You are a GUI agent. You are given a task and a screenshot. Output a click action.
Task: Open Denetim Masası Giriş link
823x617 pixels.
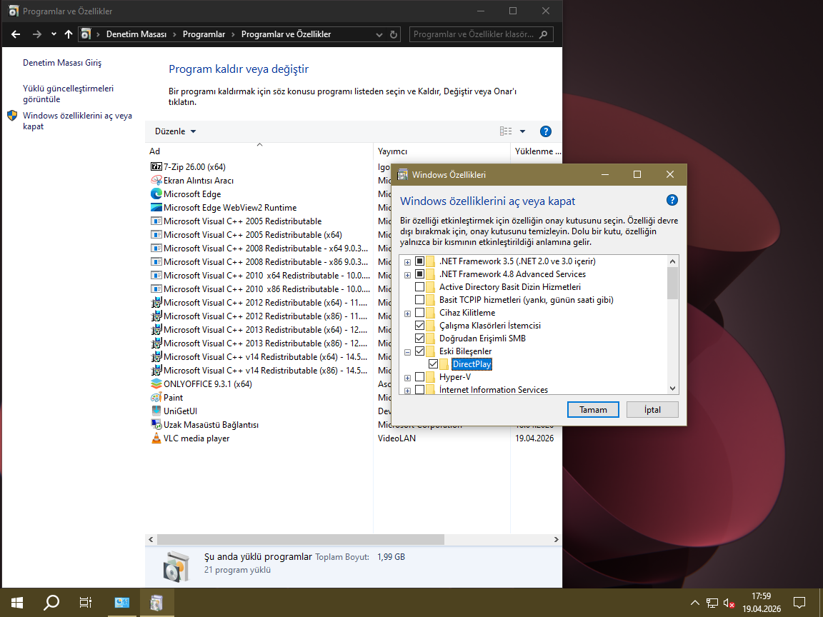[x=62, y=62]
